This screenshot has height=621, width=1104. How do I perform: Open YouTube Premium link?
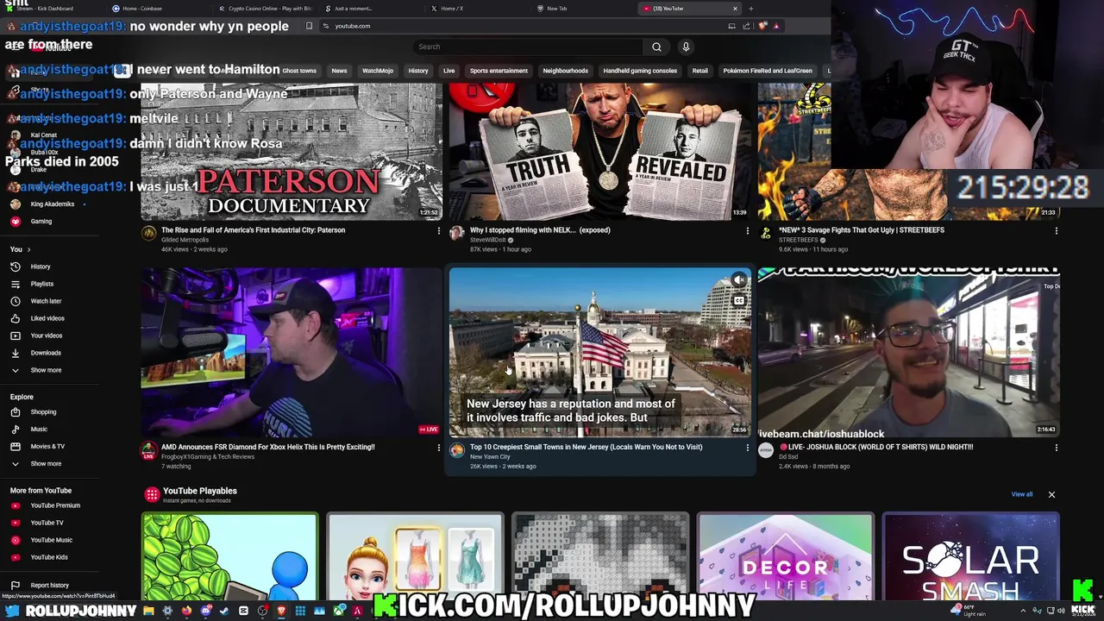coord(55,505)
